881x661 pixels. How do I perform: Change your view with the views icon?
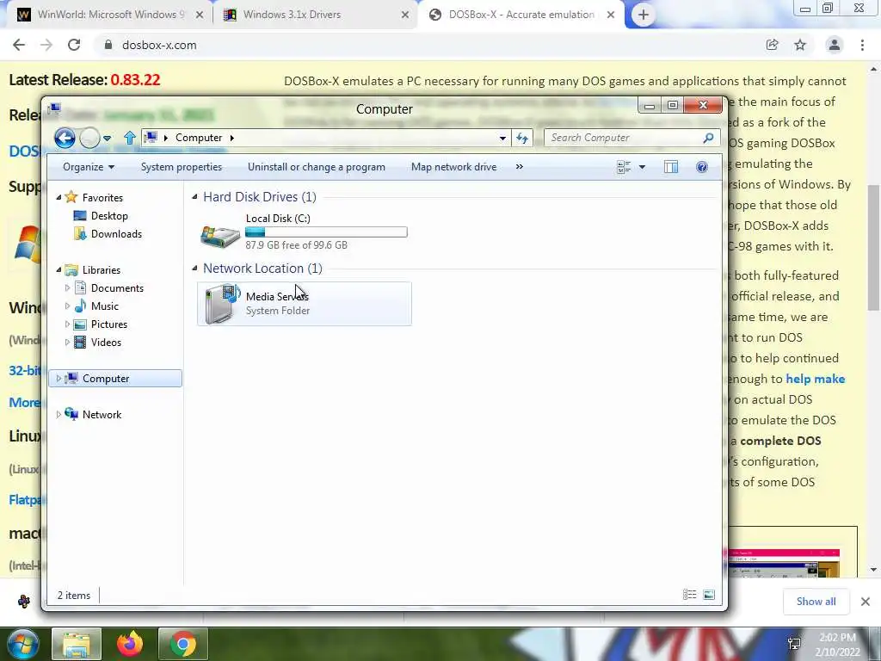[624, 167]
